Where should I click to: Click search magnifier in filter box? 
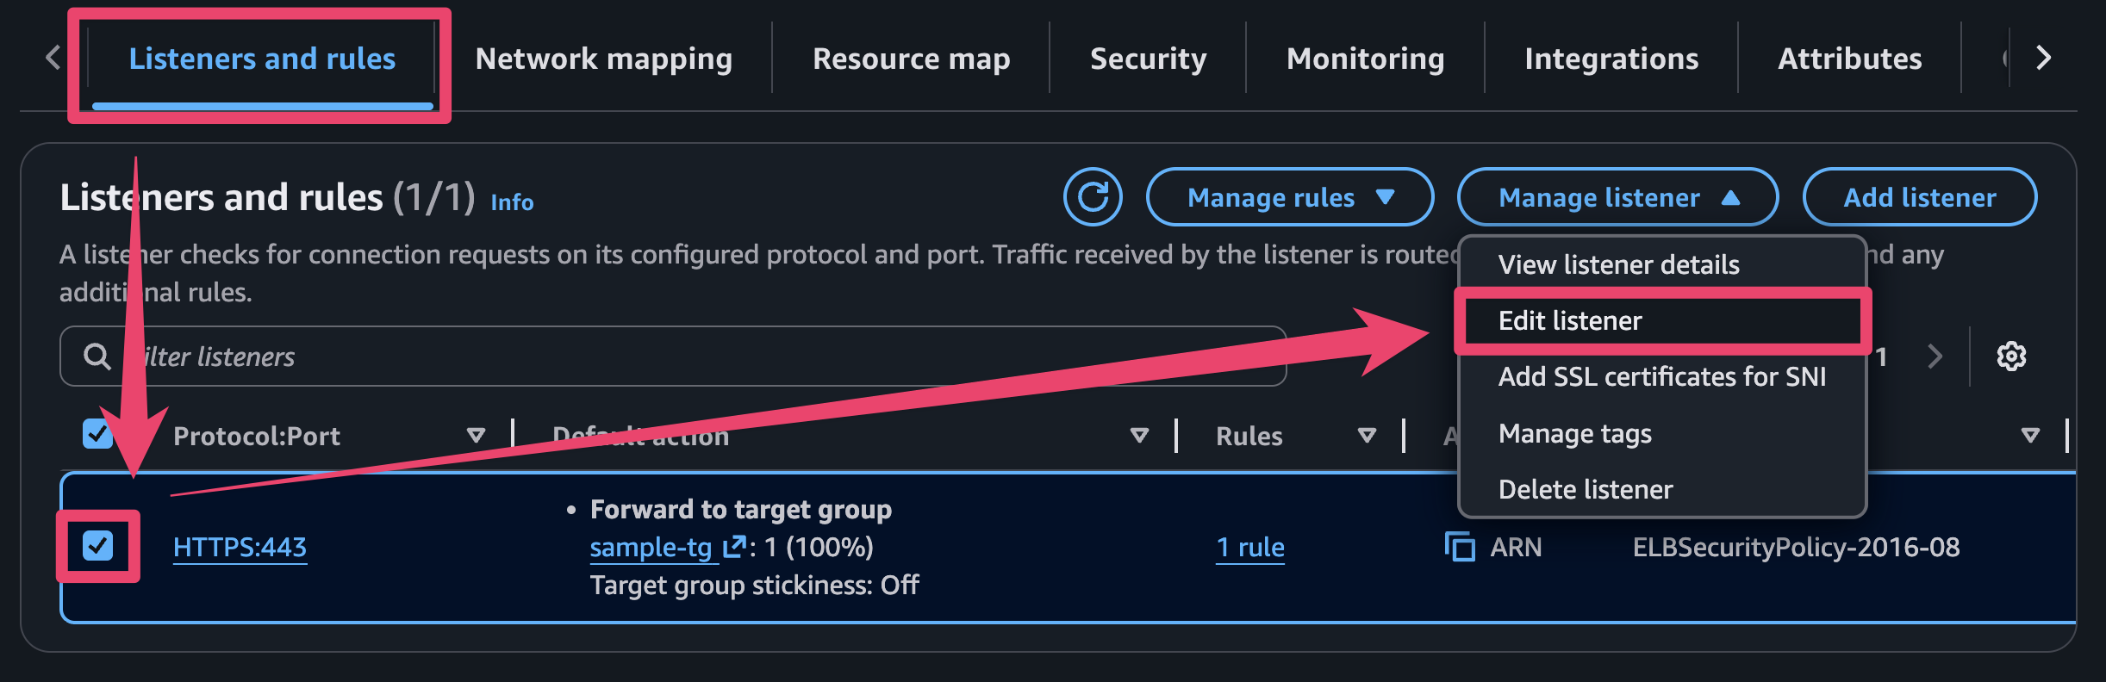click(x=97, y=356)
